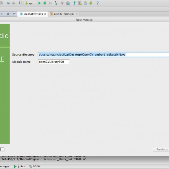Click the Forward navigation arrow
Image resolution: width=169 pixels, height=169 pixels.
click(x=14, y=3)
